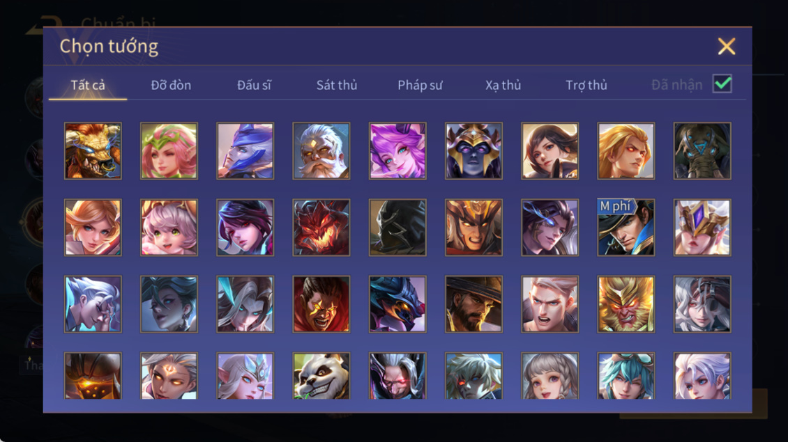
Task: Choose the cowboy hat bearded hero
Action: 473,303
